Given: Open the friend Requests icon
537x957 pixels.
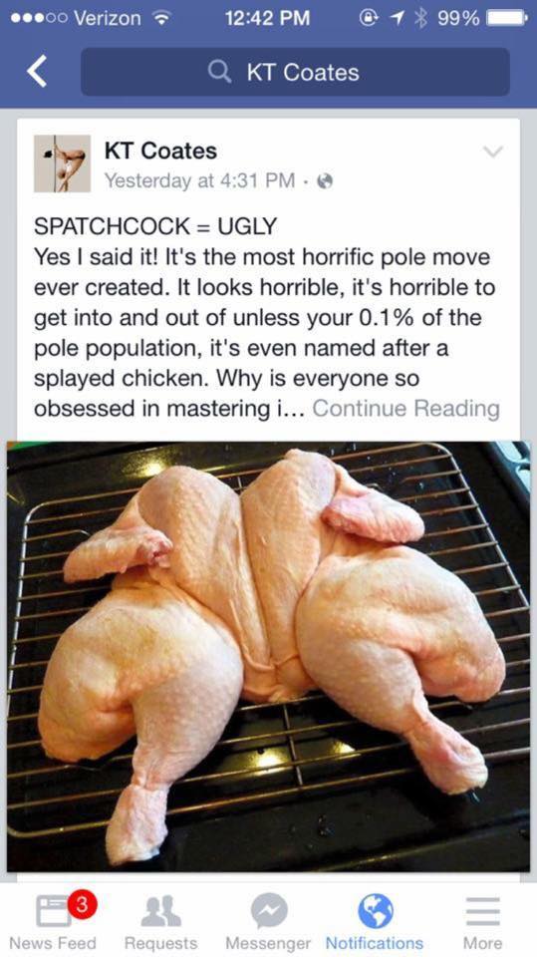Looking at the screenshot, I should [x=160, y=911].
